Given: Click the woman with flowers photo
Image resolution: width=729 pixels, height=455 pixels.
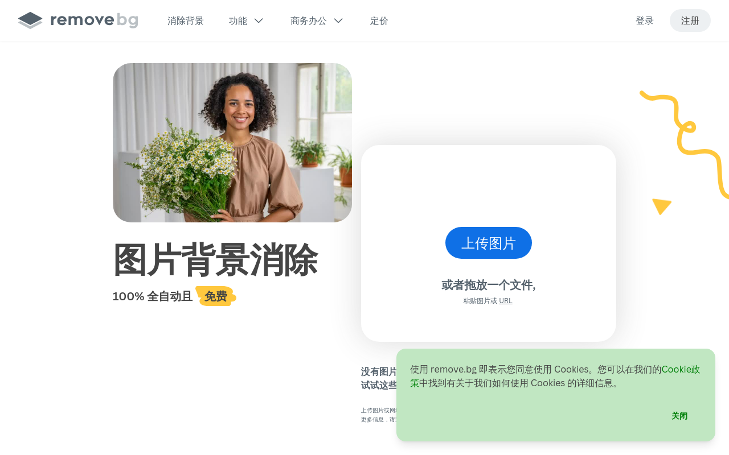Looking at the screenshot, I should 232,143.
